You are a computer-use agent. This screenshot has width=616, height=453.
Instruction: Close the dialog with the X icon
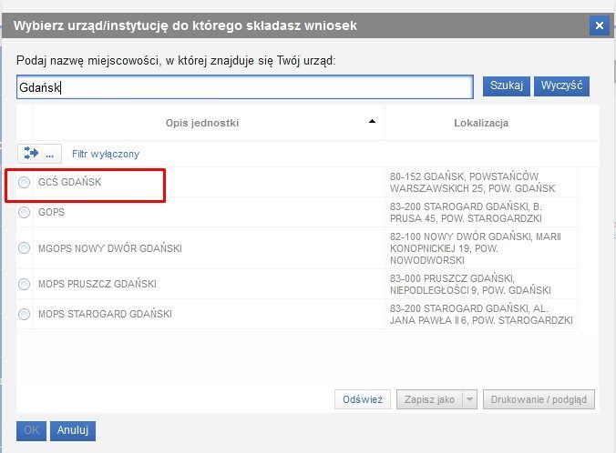(x=599, y=25)
